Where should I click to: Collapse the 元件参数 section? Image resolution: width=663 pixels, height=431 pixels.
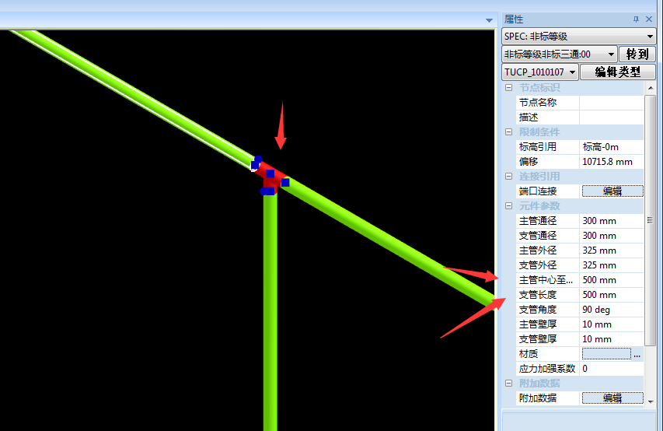[508, 206]
